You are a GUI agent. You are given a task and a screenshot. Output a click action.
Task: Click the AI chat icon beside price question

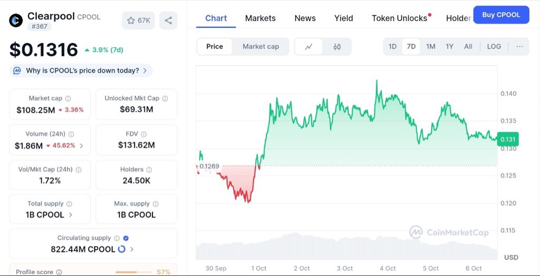tap(17, 71)
